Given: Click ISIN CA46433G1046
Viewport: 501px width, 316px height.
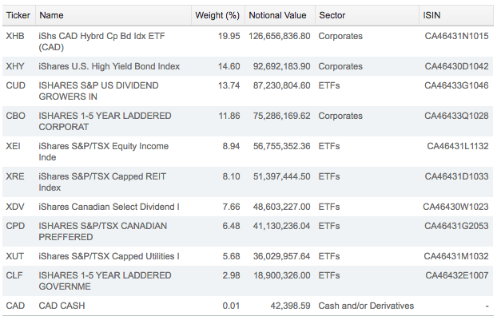Looking at the screenshot, I should 456,85.
